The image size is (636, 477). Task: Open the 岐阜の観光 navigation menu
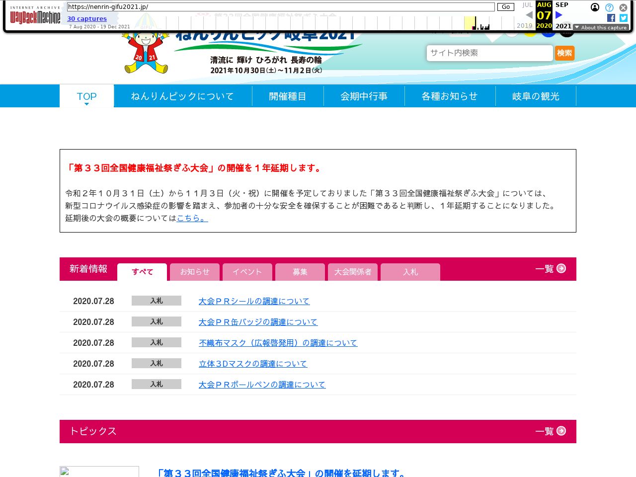(x=536, y=96)
